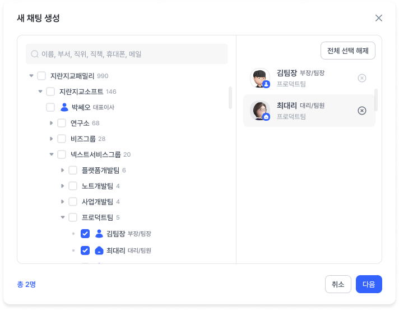Expand the 플랫폼개발팀 node
399x310 pixels.
(x=63, y=170)
